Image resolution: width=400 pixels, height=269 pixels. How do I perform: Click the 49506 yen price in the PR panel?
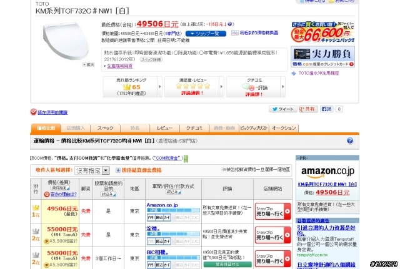point(332,192)
